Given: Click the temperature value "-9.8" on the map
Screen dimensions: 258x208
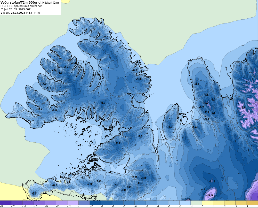Looking at the screenshot, I should click(213, 113).
